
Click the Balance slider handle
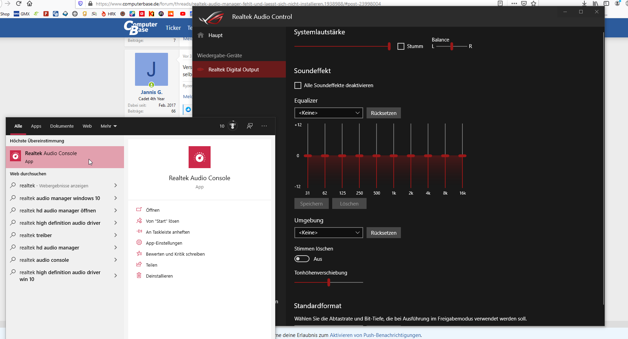coord(452,46)
